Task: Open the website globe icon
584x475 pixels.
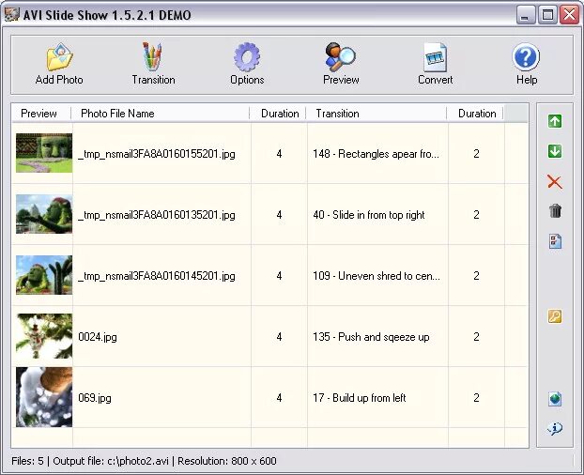Action: point(555,399)
